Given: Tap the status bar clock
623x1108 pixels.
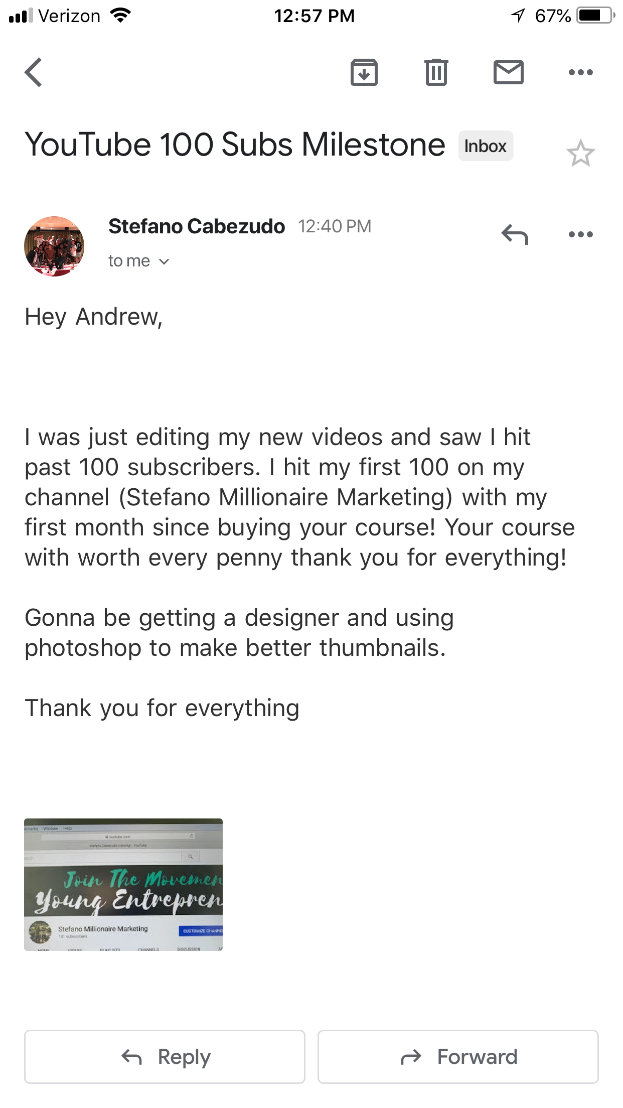Looking at the screenshot, I should pyautogui.click(x=314, y=16).
